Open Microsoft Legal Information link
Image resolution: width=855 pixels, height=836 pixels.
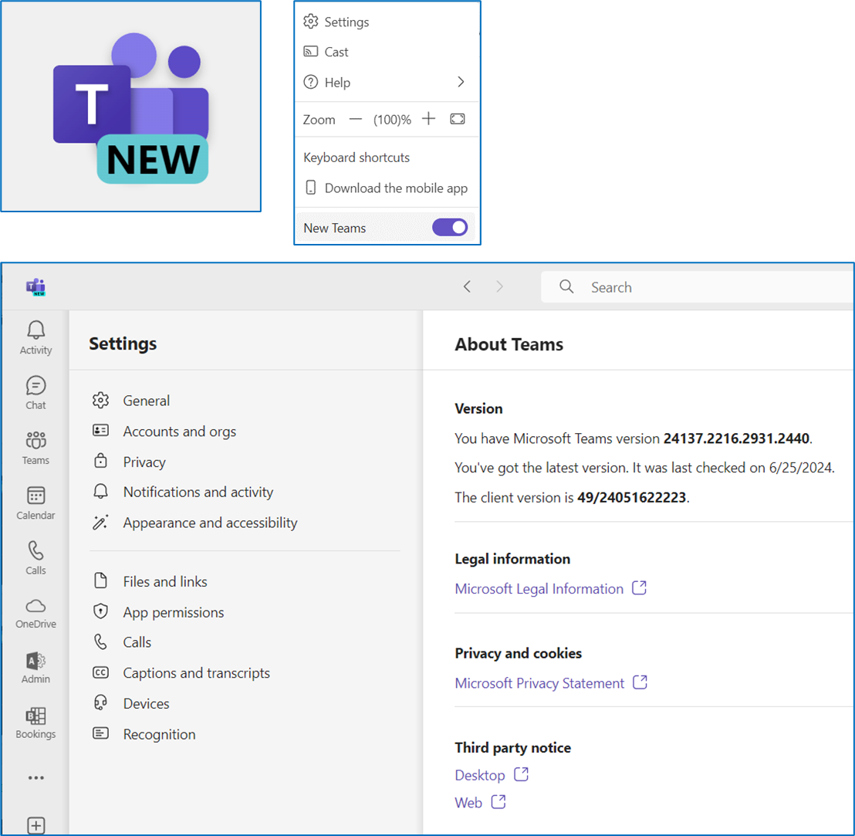(x=539, y=589)
